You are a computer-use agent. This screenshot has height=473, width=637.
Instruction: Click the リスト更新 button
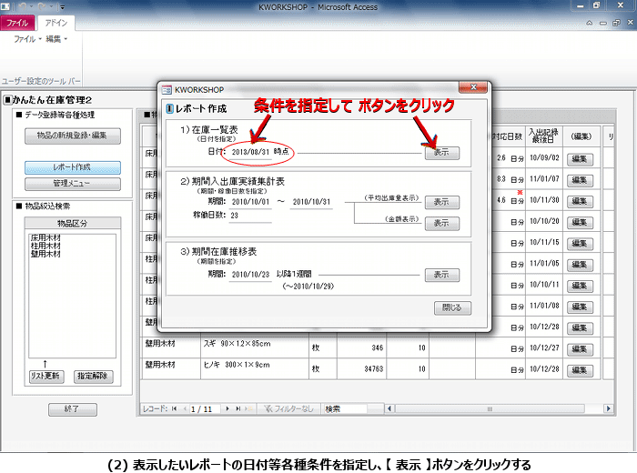[x=45, y=377]
